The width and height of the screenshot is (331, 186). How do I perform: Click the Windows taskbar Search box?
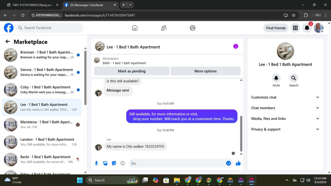[x=112, y=180]
